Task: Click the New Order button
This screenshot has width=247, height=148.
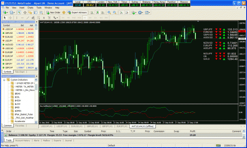Action: coord(53,13)
